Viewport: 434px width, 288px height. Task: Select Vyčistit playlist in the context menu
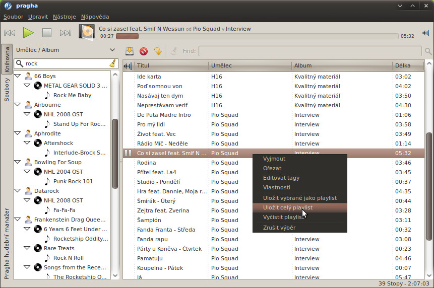point(300,217)
